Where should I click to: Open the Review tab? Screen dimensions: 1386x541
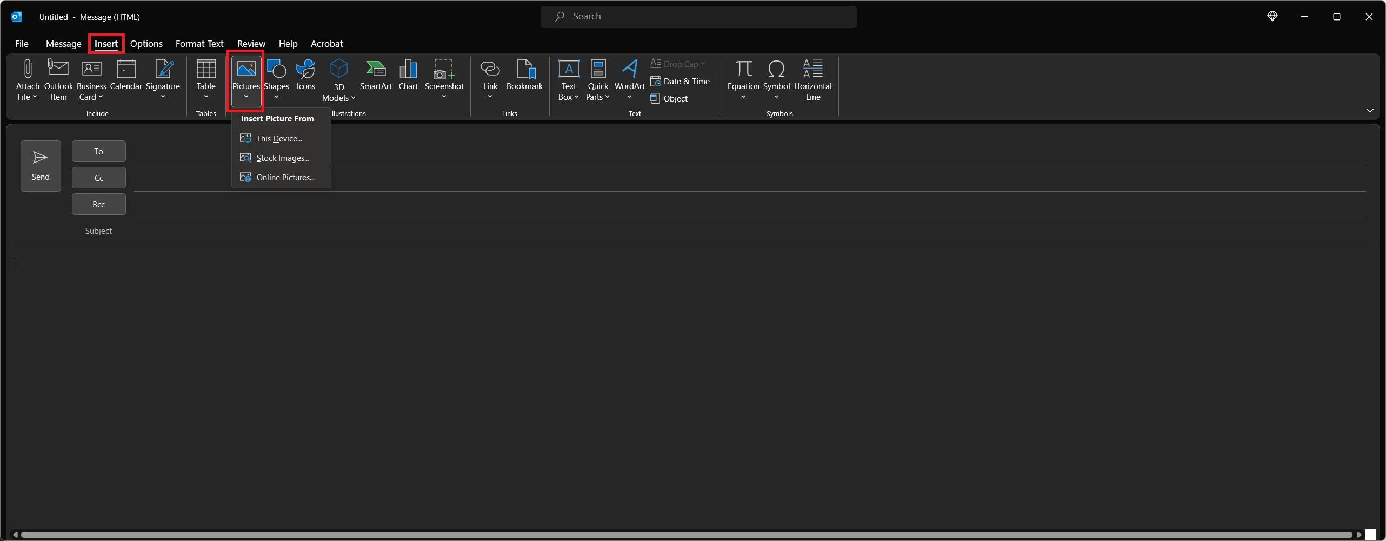click(x=251, y=44)
